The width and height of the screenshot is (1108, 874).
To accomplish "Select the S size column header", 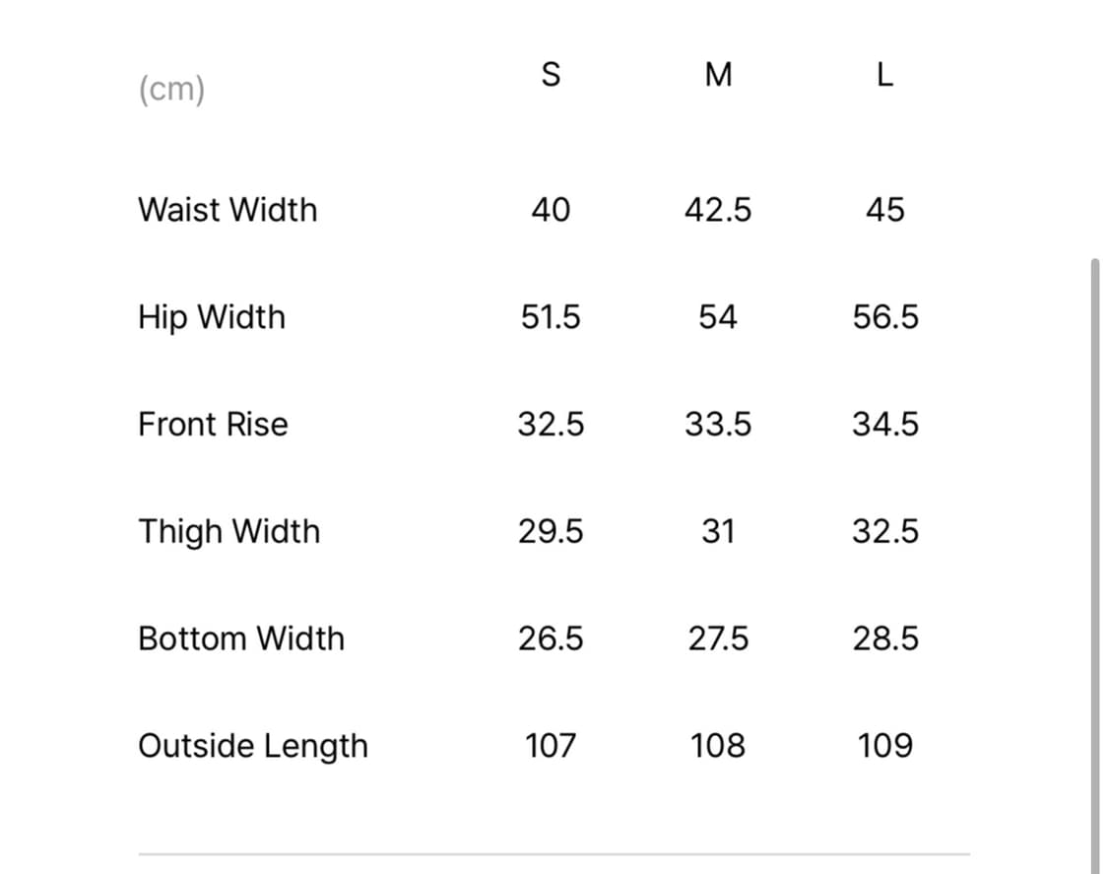I will (x=552, y=75).
